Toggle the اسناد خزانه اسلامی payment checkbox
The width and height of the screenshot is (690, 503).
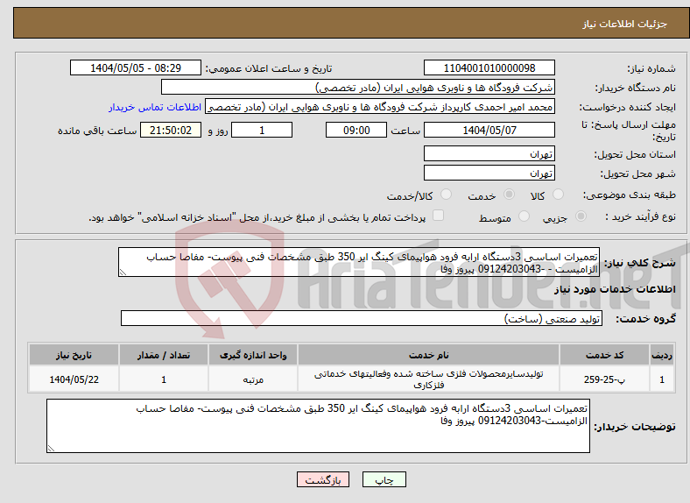(x=439, y=216)
